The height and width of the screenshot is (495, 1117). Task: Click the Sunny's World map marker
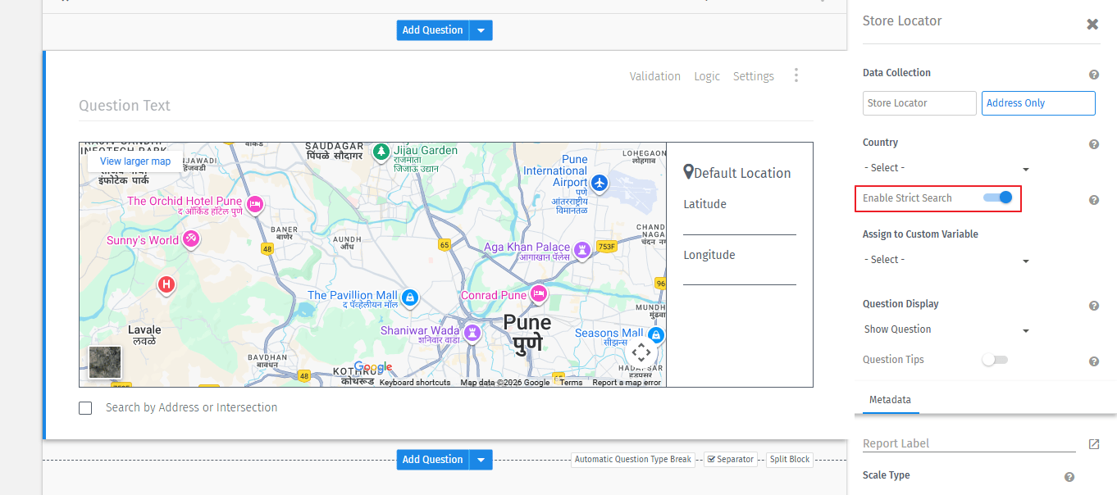(191, 238)
